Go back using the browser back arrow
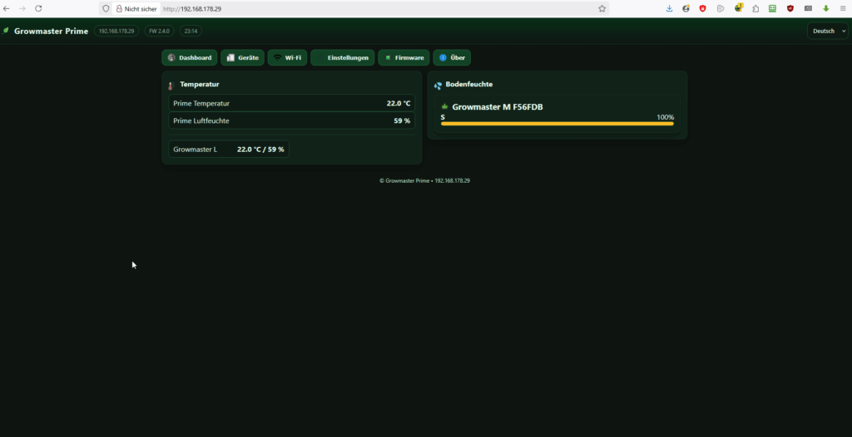This screenshot has width=852, height=437. tap(7, 8)
